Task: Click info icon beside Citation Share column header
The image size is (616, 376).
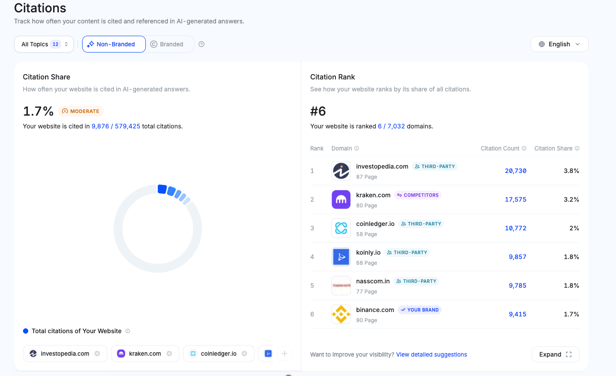Action: 577,148
